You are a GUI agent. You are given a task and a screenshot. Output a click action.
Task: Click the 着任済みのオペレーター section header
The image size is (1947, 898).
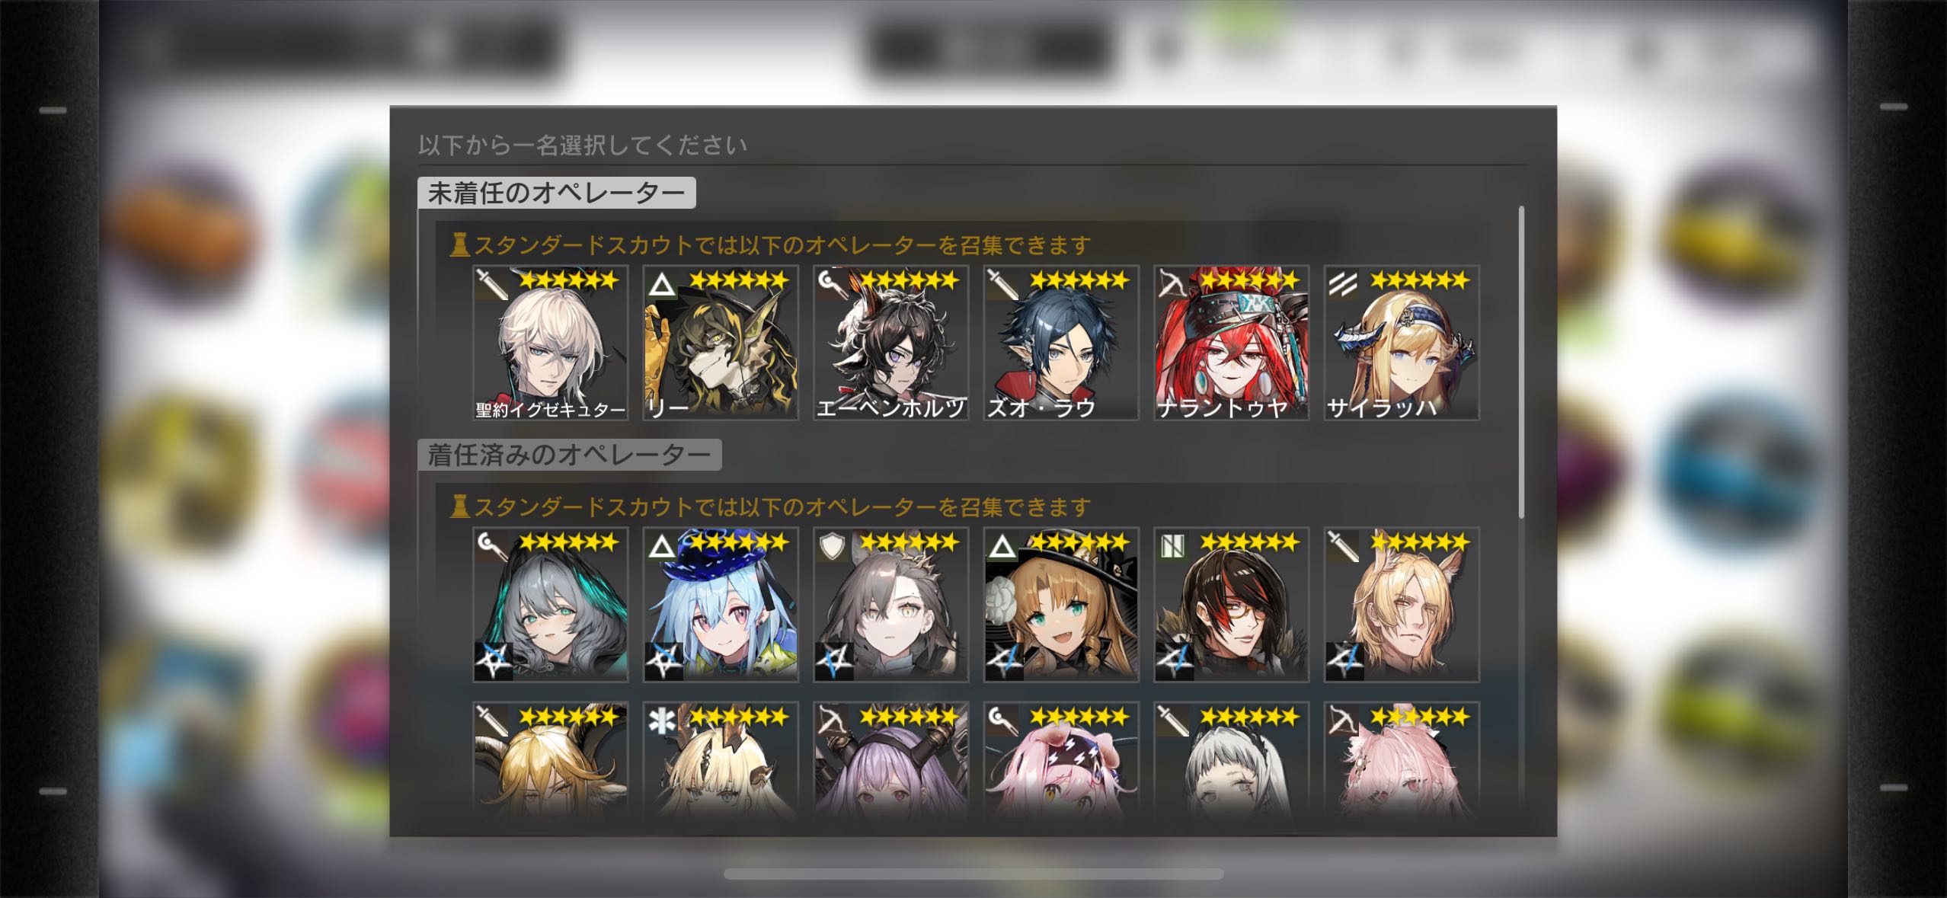[x=570, y=455]
